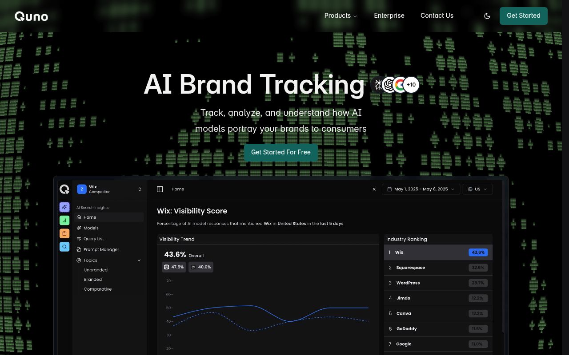
Task: Select Wix row in Industry Ranking
Action: (x=438, y=252)
